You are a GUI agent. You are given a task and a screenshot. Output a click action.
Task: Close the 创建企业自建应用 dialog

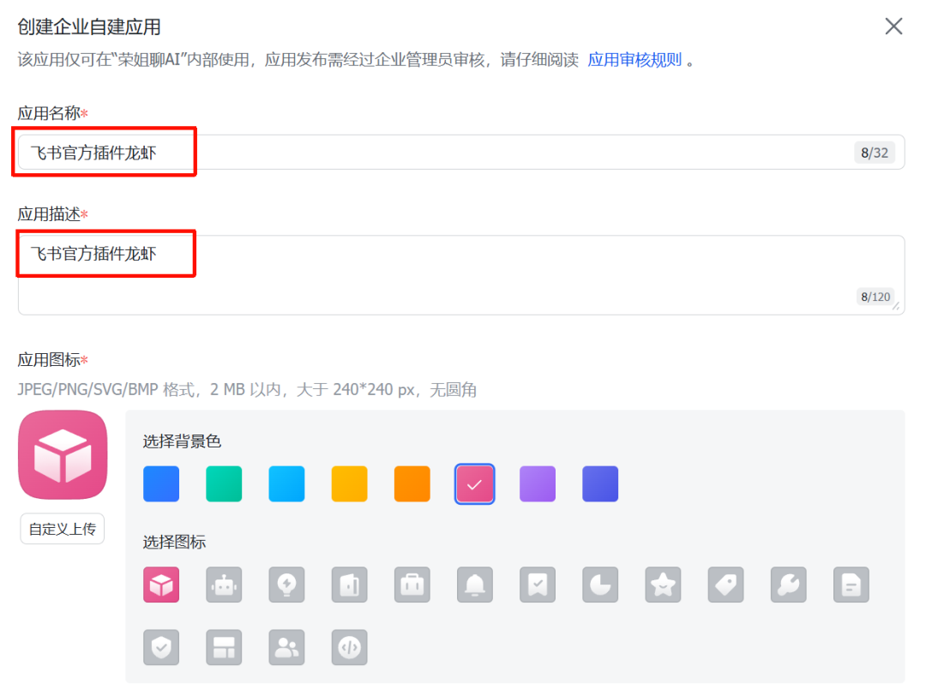click(893, 26)
